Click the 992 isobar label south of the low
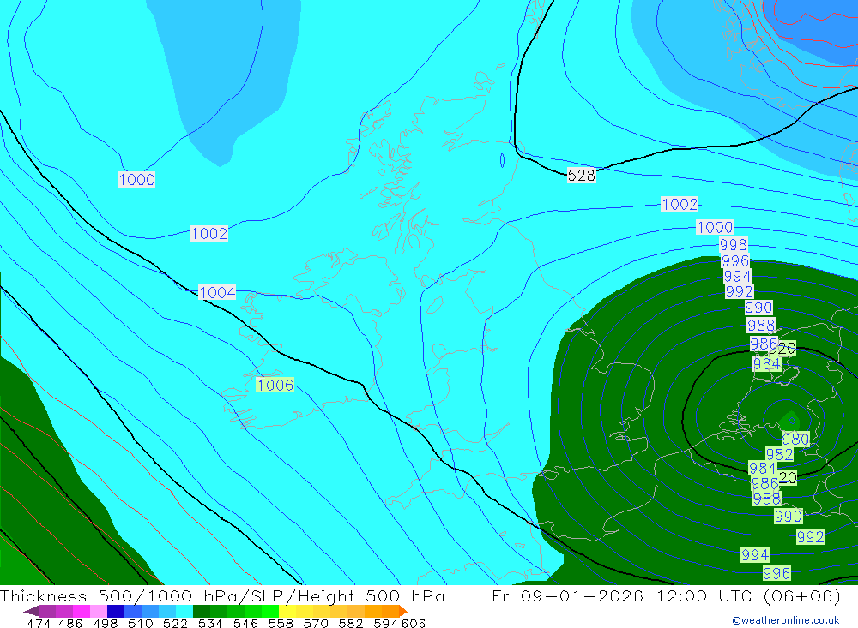Viewport: 858px width, 628px height. tap(810, 536)
